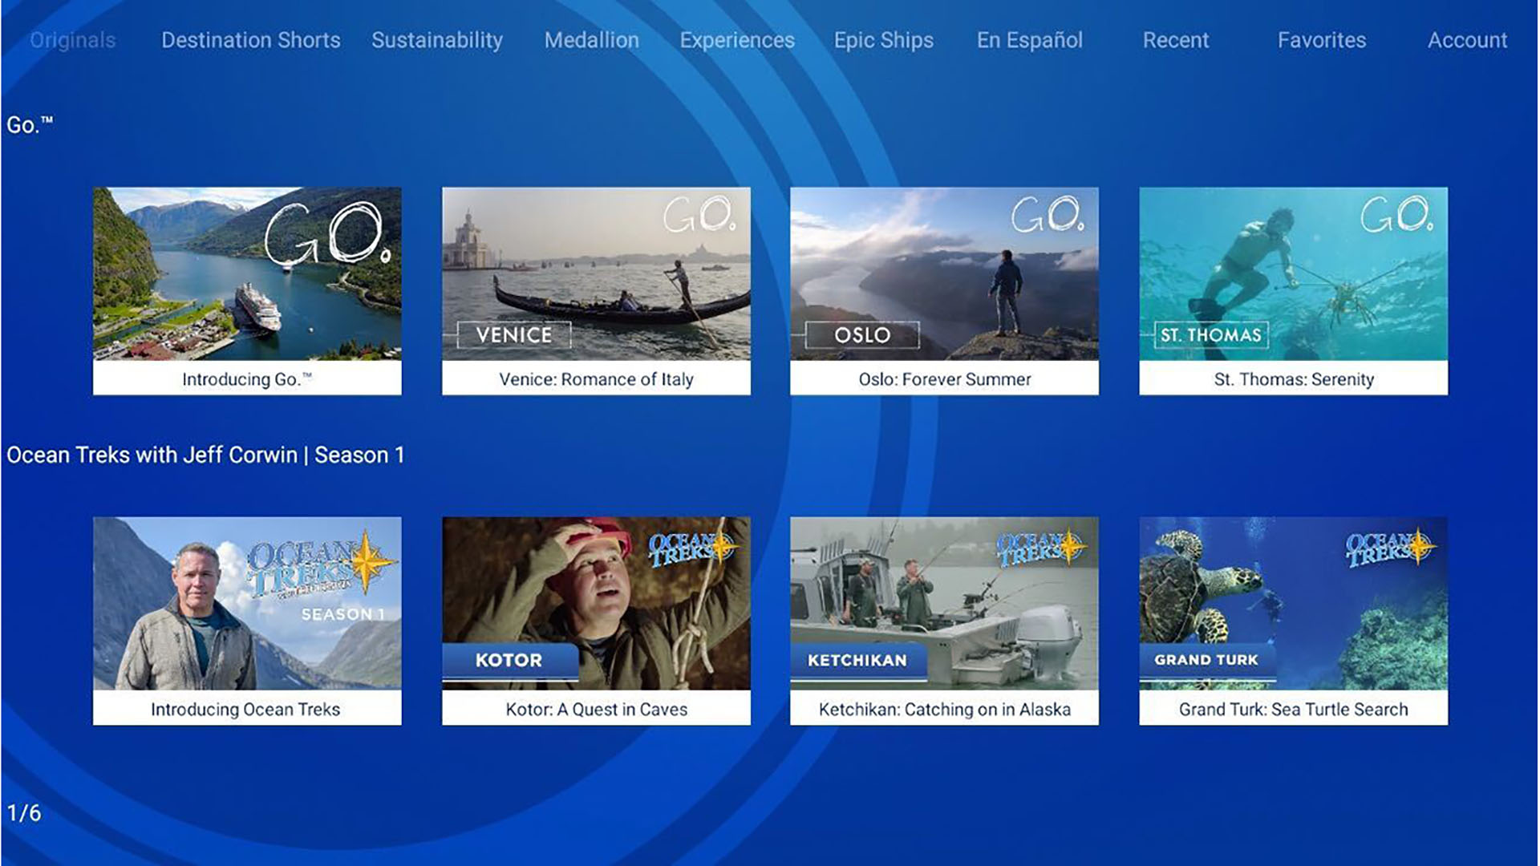1540x866 pixels.
Task: Play St. Thomas: Serenity
Action: pyautogui.click(x=1293, y=290)
